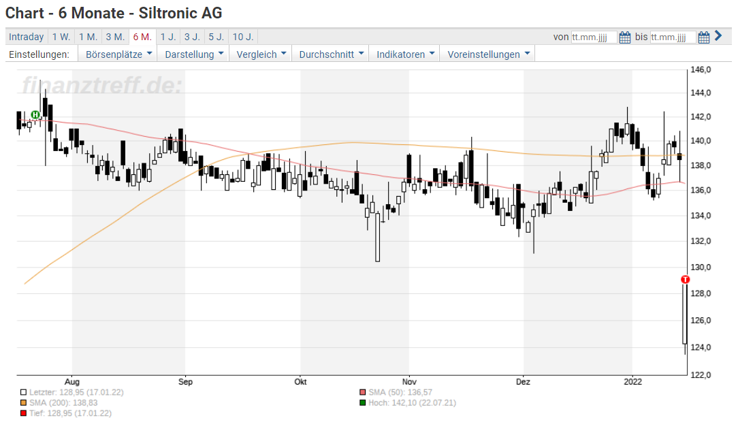Click the 'Nov' x-axis label
This screenshot has height=422, width=738.
[409, 382]
